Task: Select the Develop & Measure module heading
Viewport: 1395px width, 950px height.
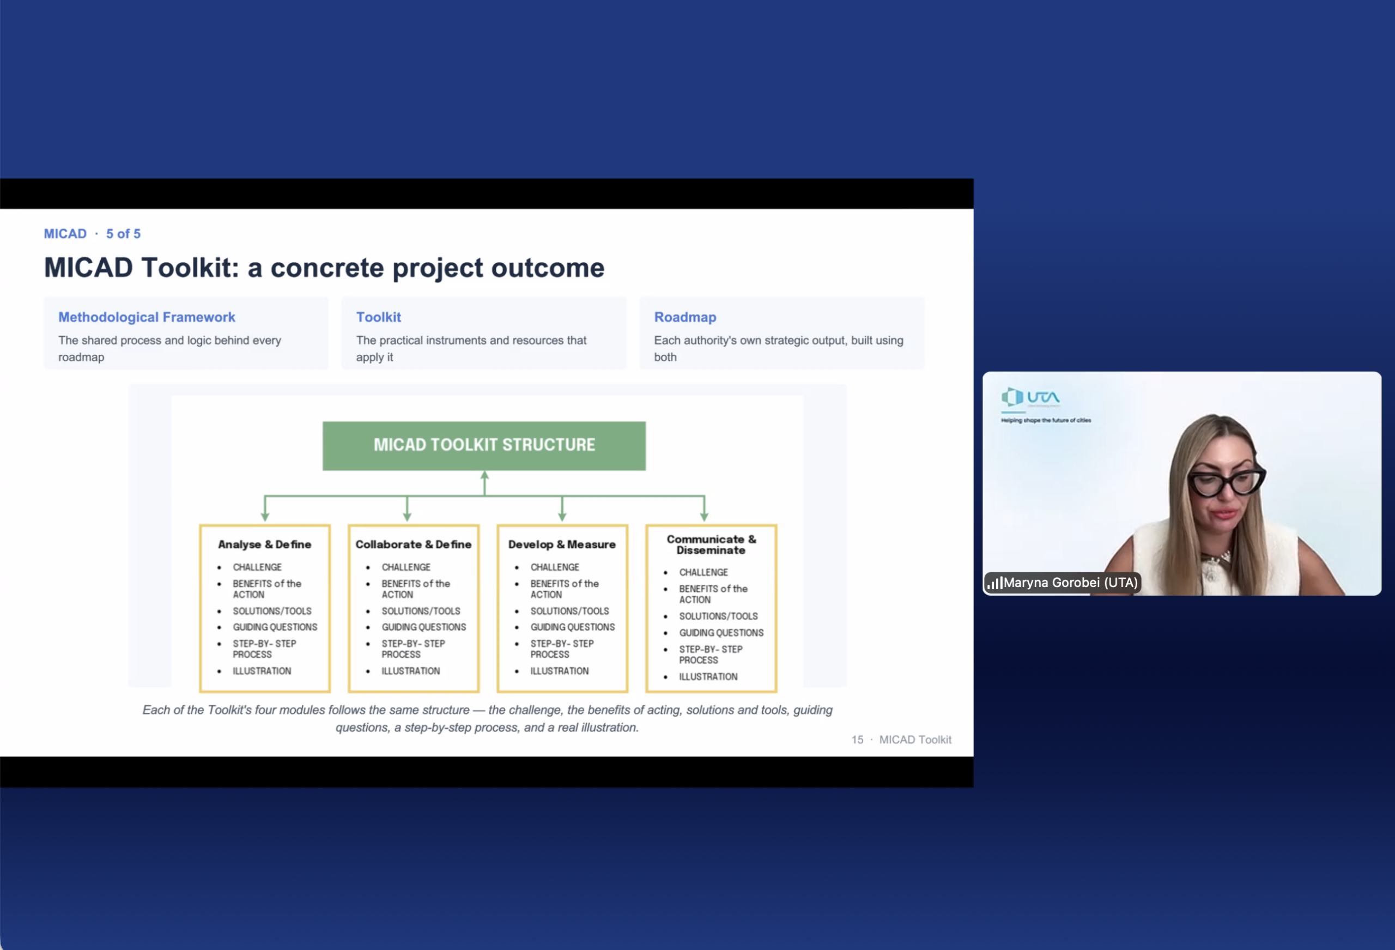Action: [x=562, y=544]
